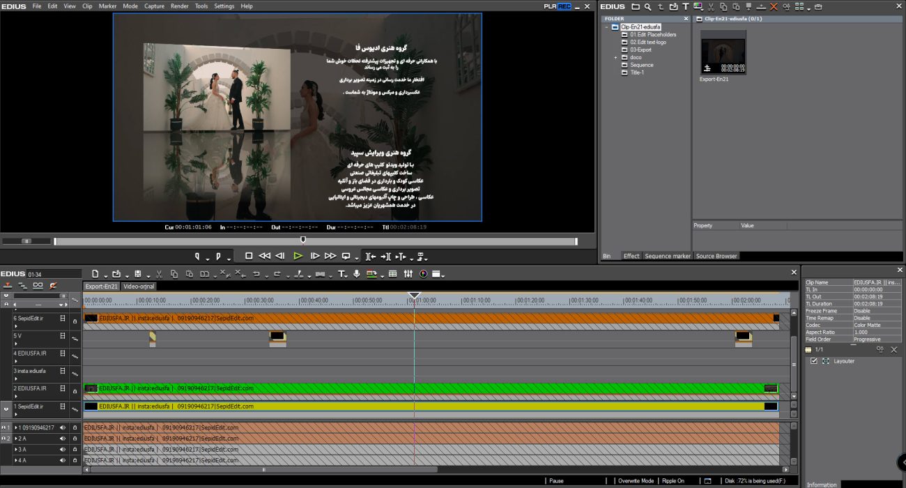
Task: Mute audio track 1 09190946217 speaker
Action: (63, 427)
